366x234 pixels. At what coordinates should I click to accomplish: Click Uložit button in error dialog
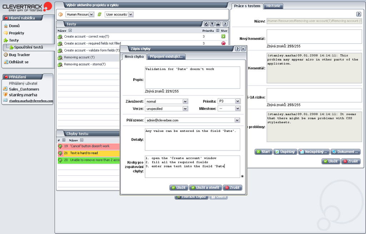coord(179,188)
